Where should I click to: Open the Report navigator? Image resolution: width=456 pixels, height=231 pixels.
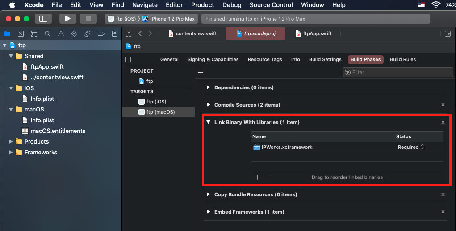pyautogui.click(x=115, y=33)
